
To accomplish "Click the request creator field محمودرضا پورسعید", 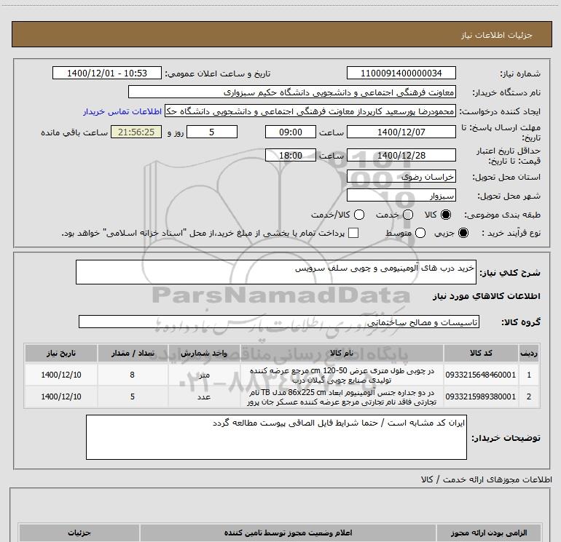I will (310, 111).
